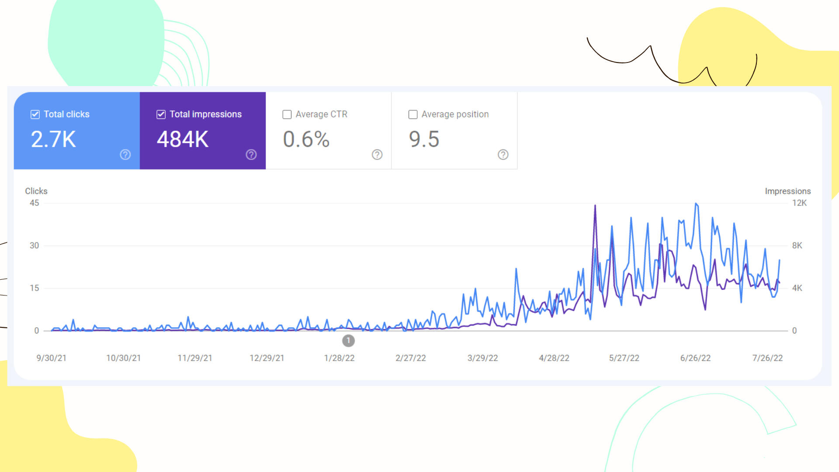Uncheck the Total clicks checkbox

[x=35, y=115]
